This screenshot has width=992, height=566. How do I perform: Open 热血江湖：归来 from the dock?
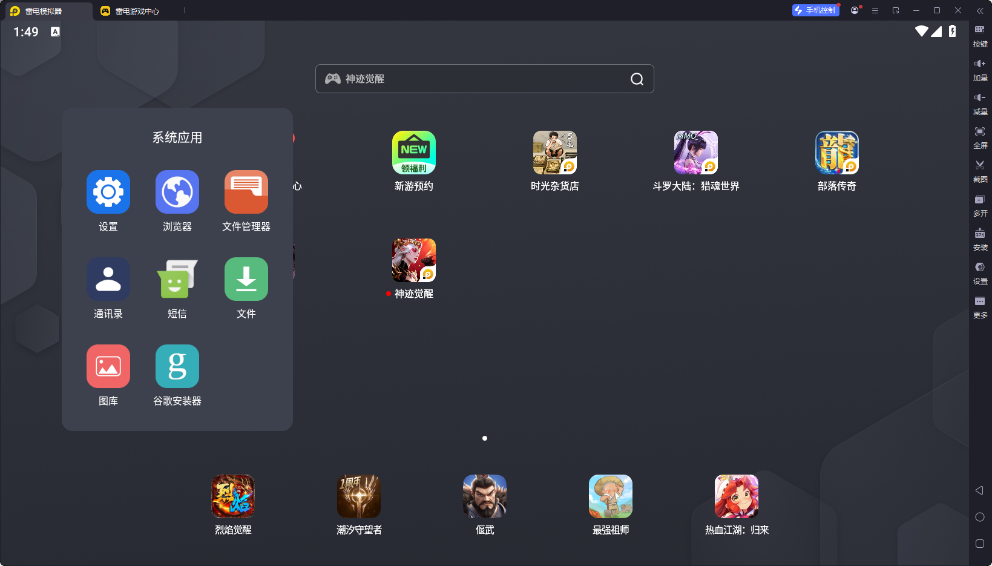(737, 496)
